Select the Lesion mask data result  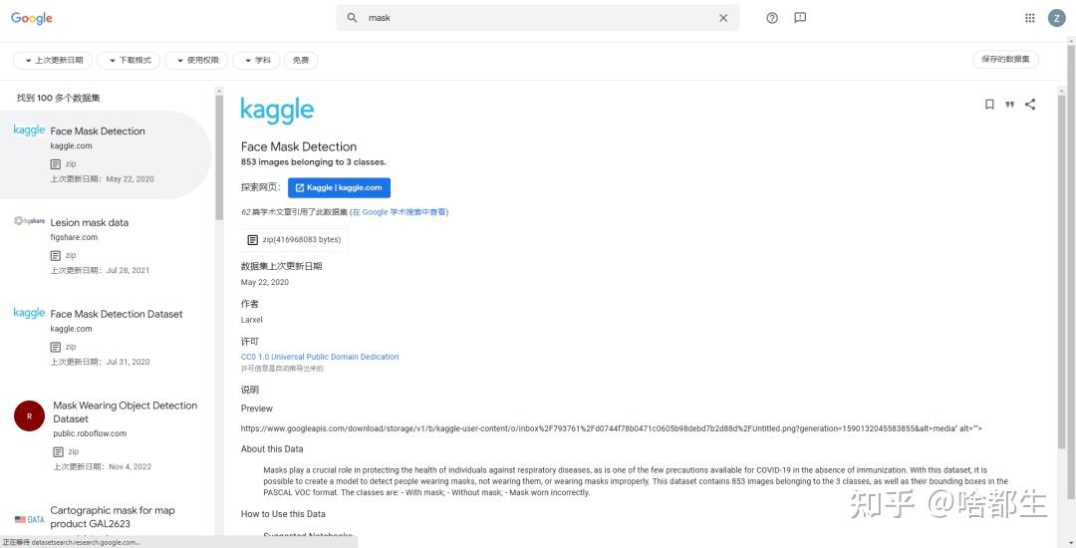coord(90,222)
